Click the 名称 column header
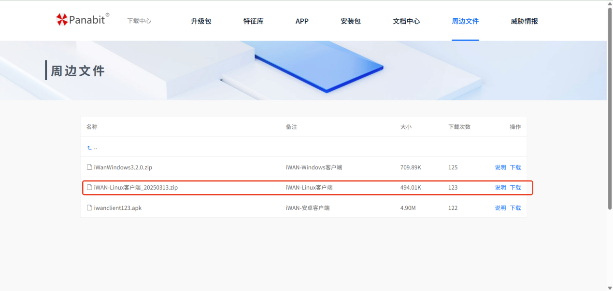Viewport: 613px width, 291px height. tap(92, 127)
